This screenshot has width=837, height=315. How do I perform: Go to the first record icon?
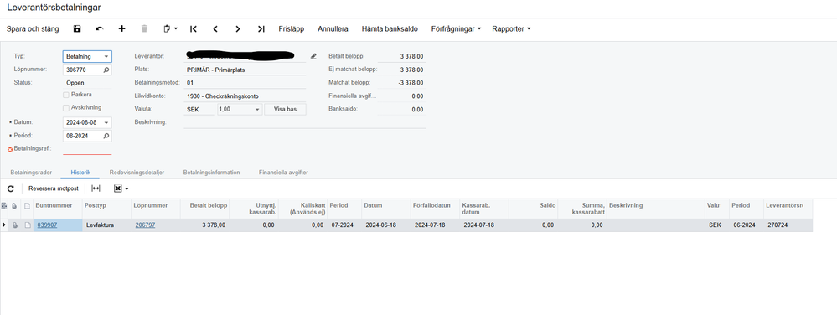tap(194, 28)
